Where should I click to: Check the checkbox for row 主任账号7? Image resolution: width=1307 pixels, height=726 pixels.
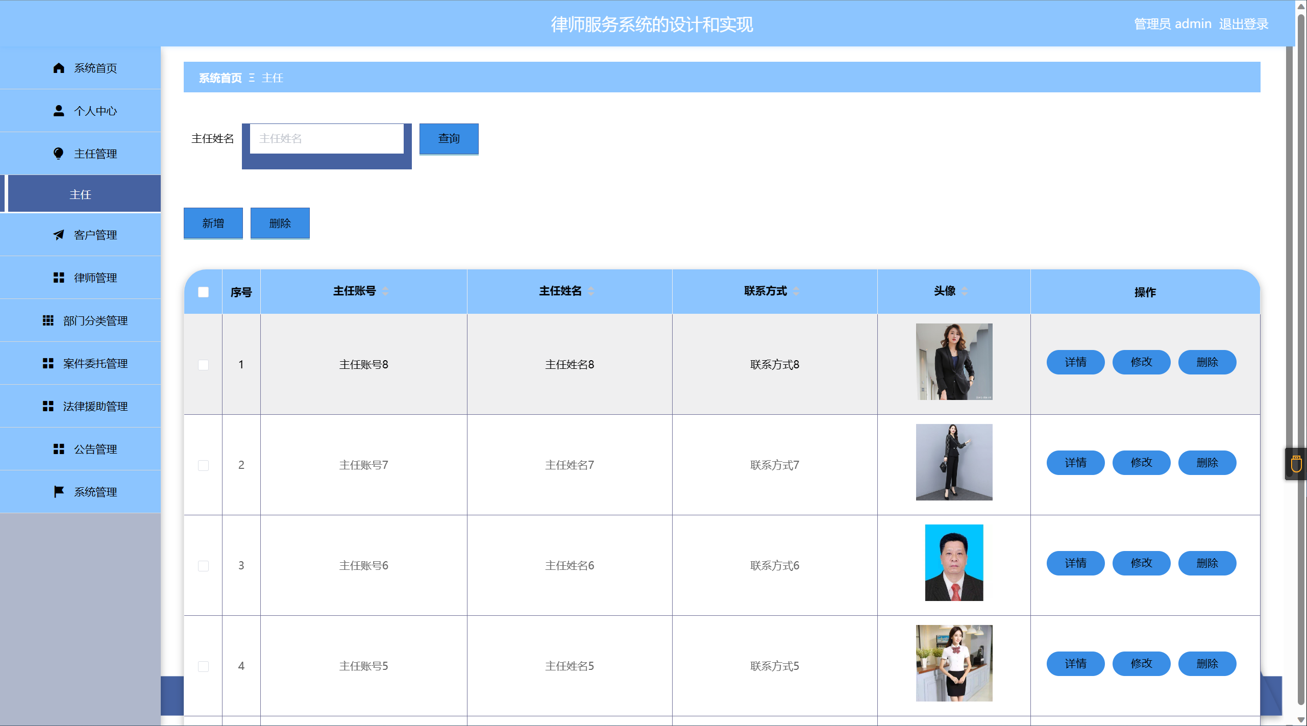[x=203, y=465]
